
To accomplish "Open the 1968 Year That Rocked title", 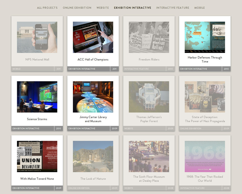I will [205, 179].
